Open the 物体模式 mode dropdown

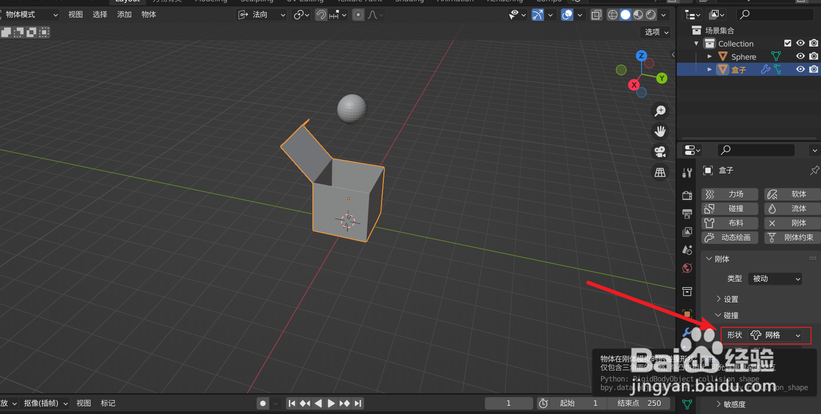[x=30, y=15]
